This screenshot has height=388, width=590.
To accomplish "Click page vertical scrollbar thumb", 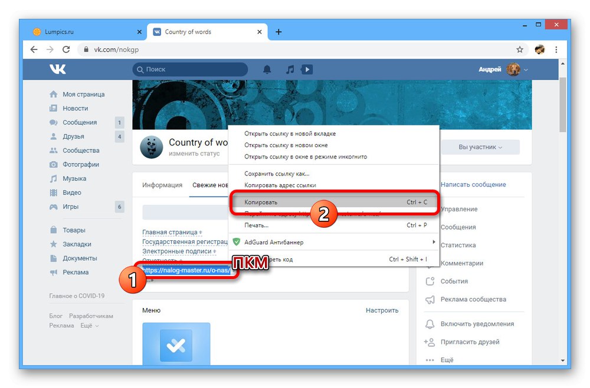I will click(x=562, y=104).
